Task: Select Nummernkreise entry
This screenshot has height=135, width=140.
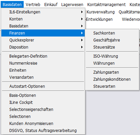Action: (x=43, y=63)
